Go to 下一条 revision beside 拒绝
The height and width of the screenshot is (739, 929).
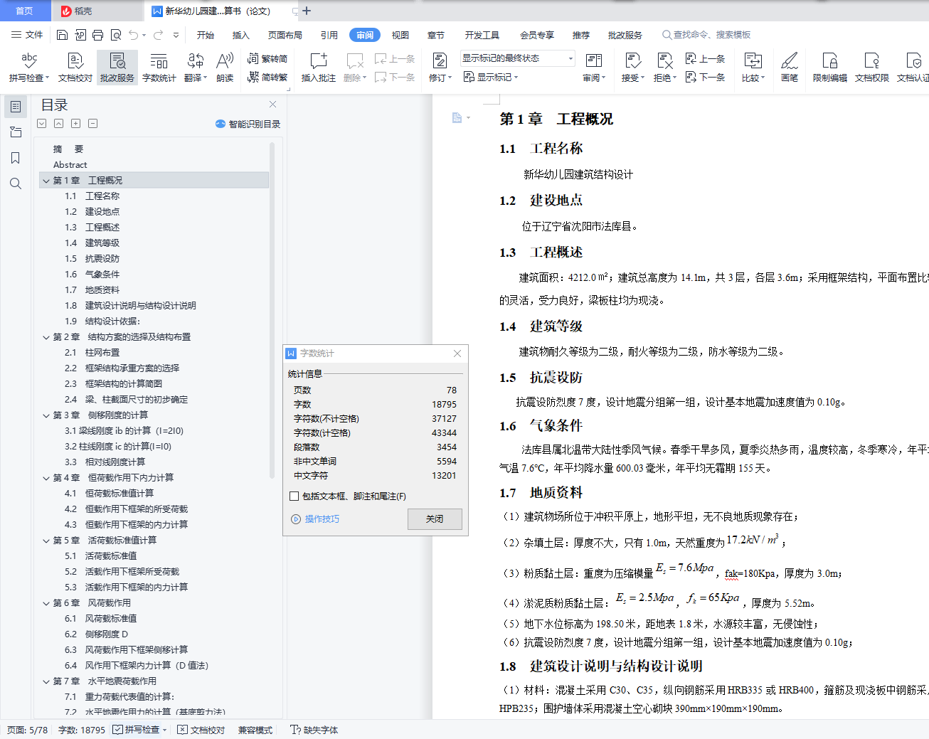(x=705, y=77)
